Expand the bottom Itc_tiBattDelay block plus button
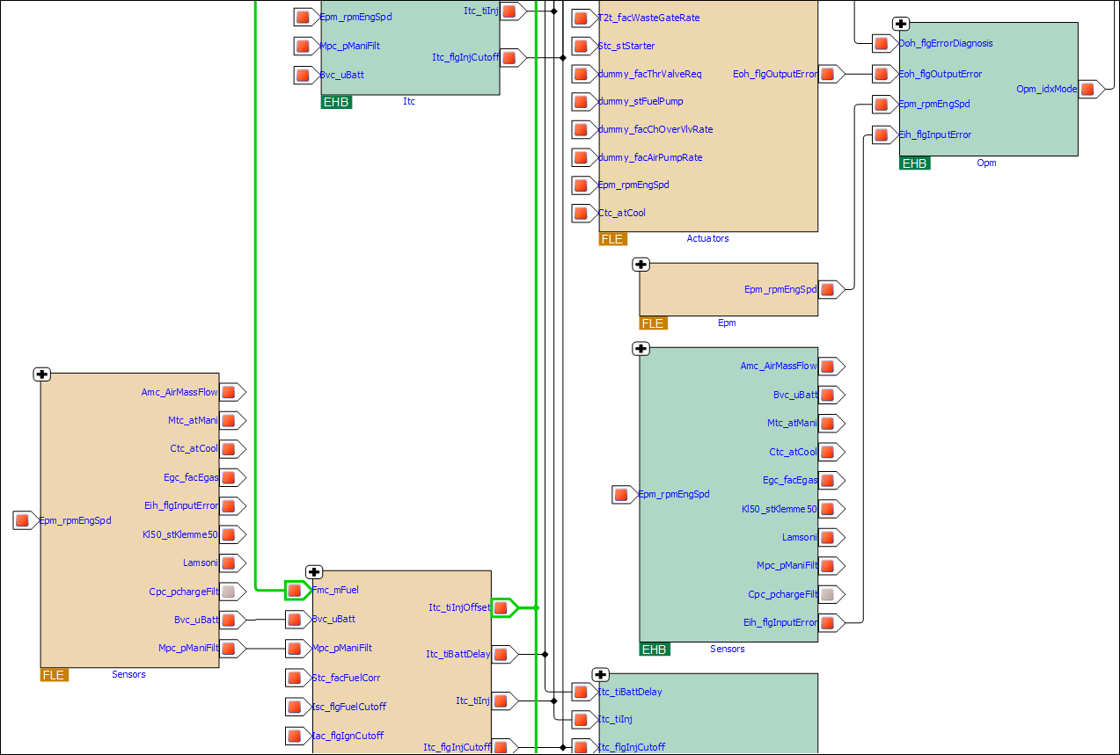Viewport: 1120px width, 755px height. 599,675
